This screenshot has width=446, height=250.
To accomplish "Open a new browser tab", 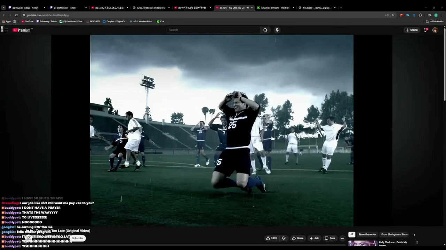I will coord(341,8).
